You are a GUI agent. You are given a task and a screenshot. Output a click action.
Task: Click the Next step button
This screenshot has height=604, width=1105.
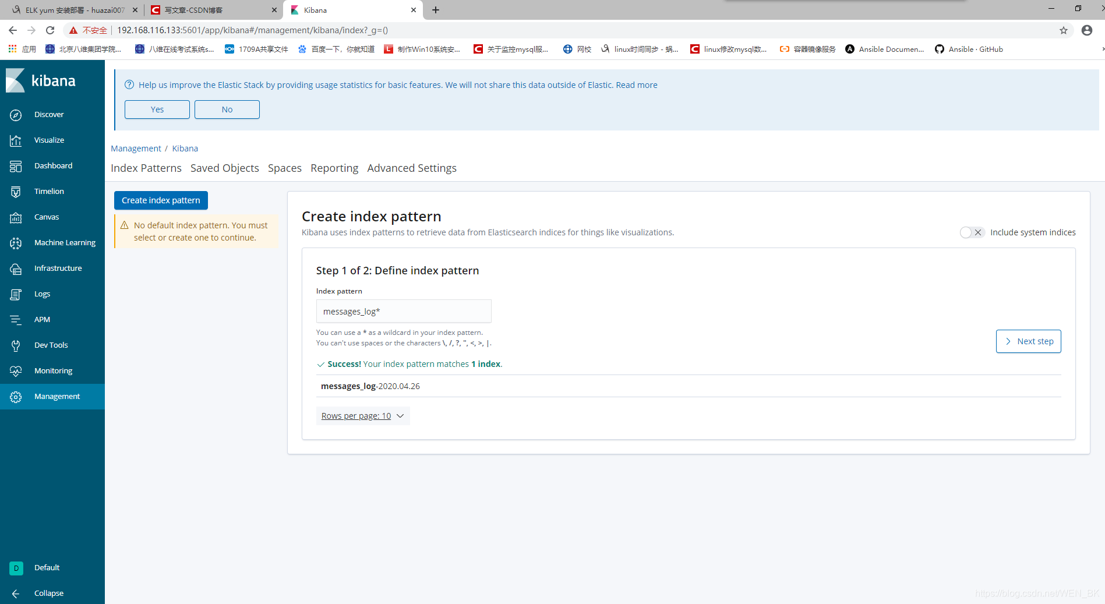[x=1029, y=341]
